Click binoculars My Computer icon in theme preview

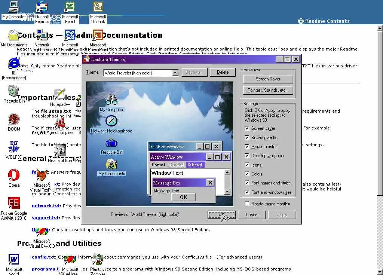[x=111, y=99]
